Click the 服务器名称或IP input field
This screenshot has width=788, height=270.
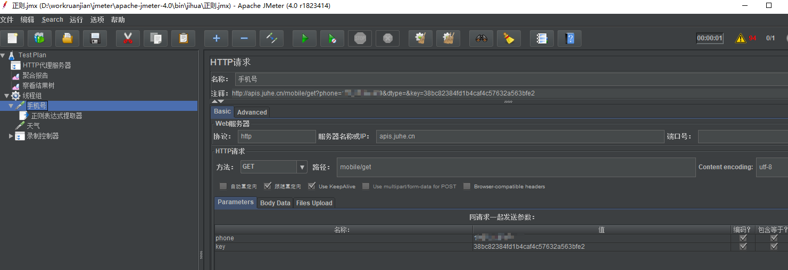520,136
